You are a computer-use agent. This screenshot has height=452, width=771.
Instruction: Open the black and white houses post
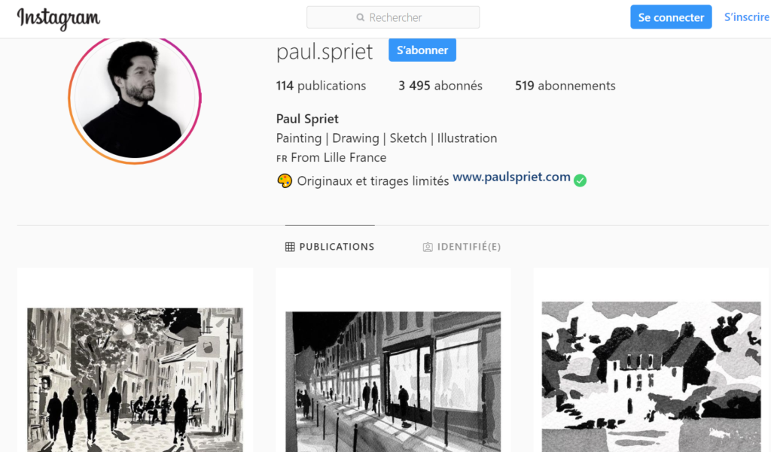651,377
